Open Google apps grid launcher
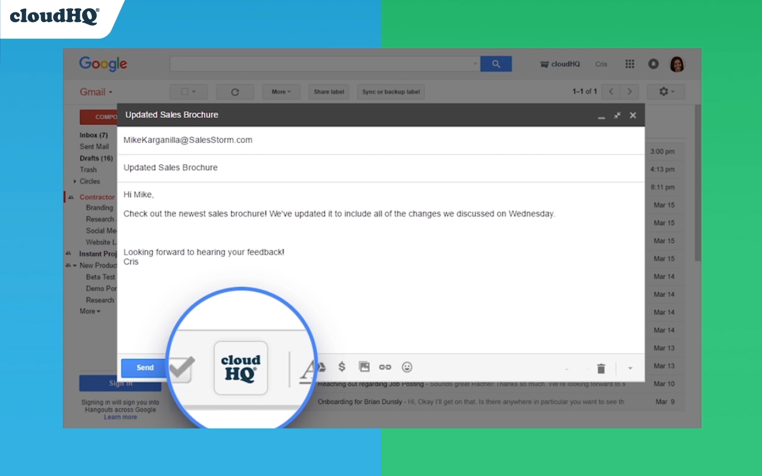The width and height of the screenshot is (762, 476). tap(629, 64)
